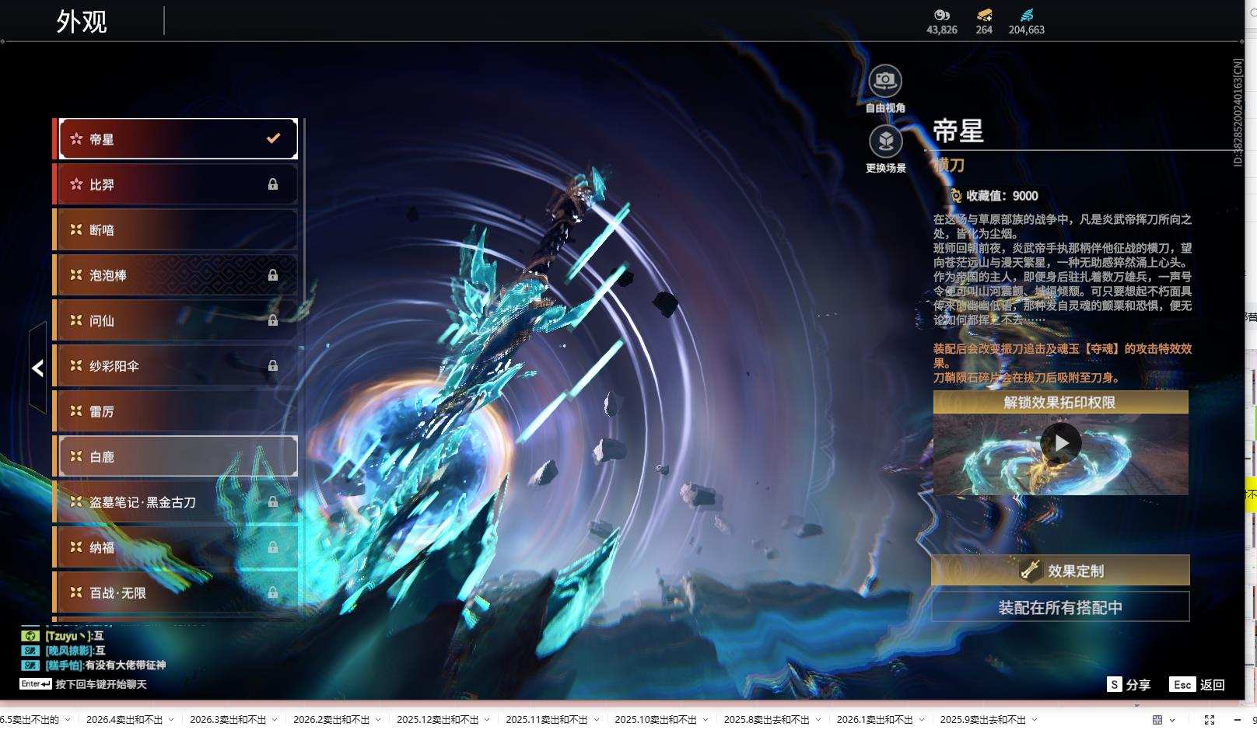
Task: Click the star rarity icon on the 帝星 row
Action: click(76, 139)
